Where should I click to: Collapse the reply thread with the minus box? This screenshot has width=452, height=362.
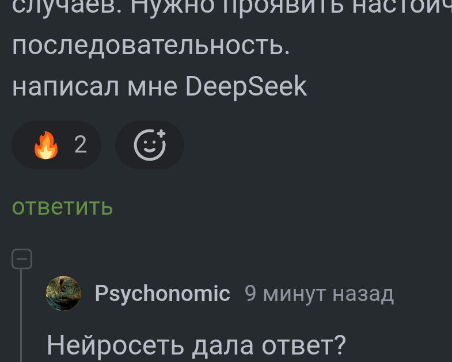(22, 259)
